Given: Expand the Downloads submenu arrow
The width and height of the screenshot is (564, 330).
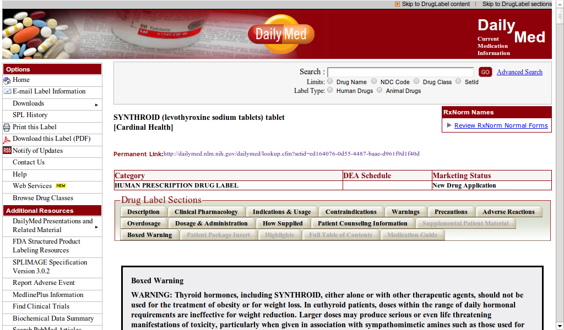Looking at the screenshot, I should [x=96, y=105].
